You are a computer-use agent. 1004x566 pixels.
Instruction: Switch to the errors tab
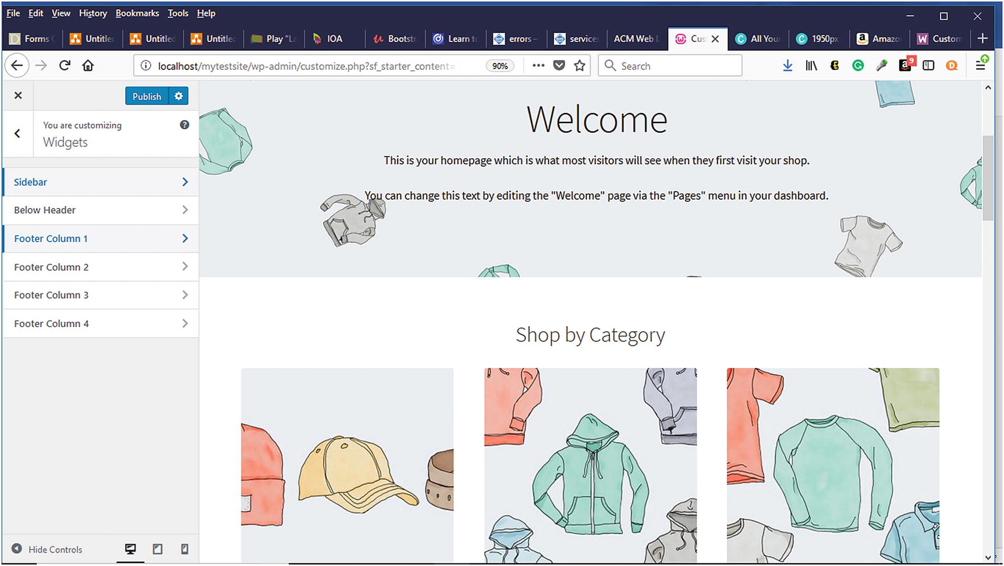coord(517,39)
